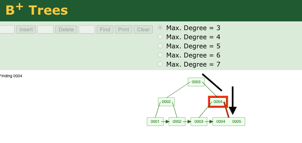Click the arrow linking leaf 0003 to 0004
This screenshot has height=143, width=302.
[209, 122]
